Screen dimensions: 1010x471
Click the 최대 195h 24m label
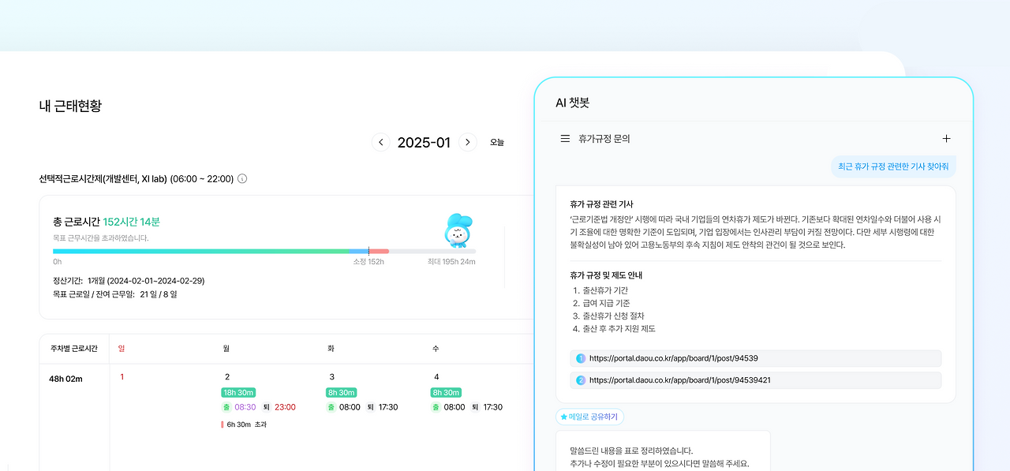[451, 262]
